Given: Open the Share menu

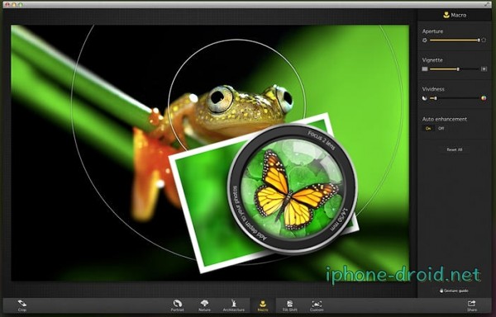Looking at the screenshot, I should (x=472, y=305).
